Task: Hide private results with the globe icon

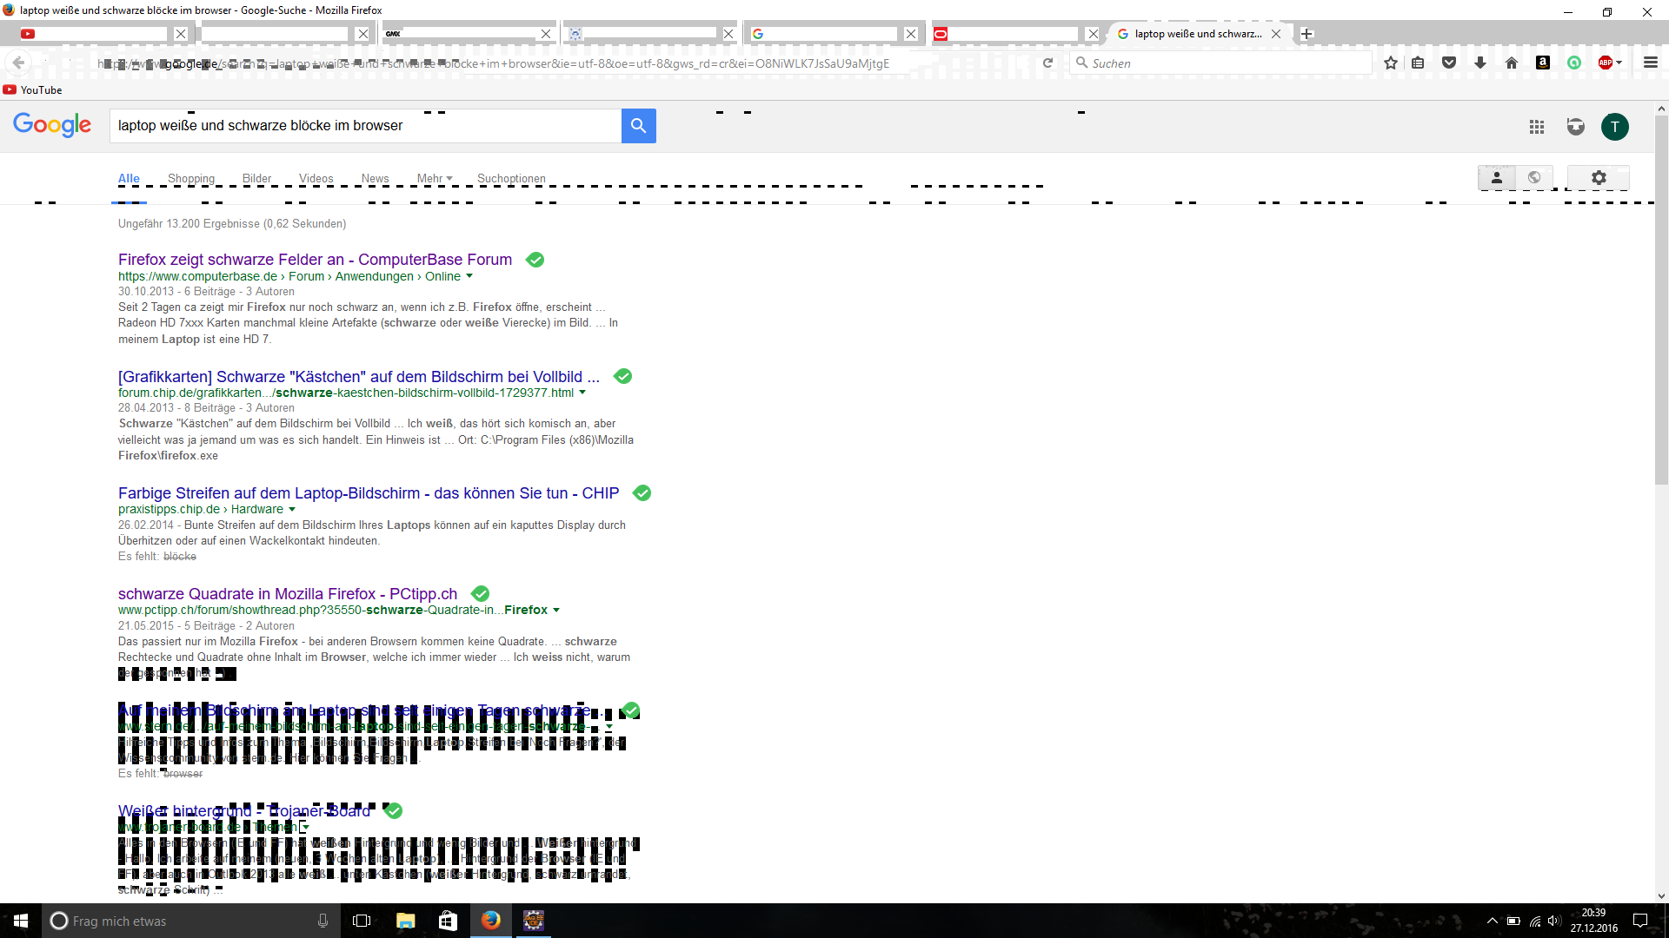Action: [x=1534, y=178]
